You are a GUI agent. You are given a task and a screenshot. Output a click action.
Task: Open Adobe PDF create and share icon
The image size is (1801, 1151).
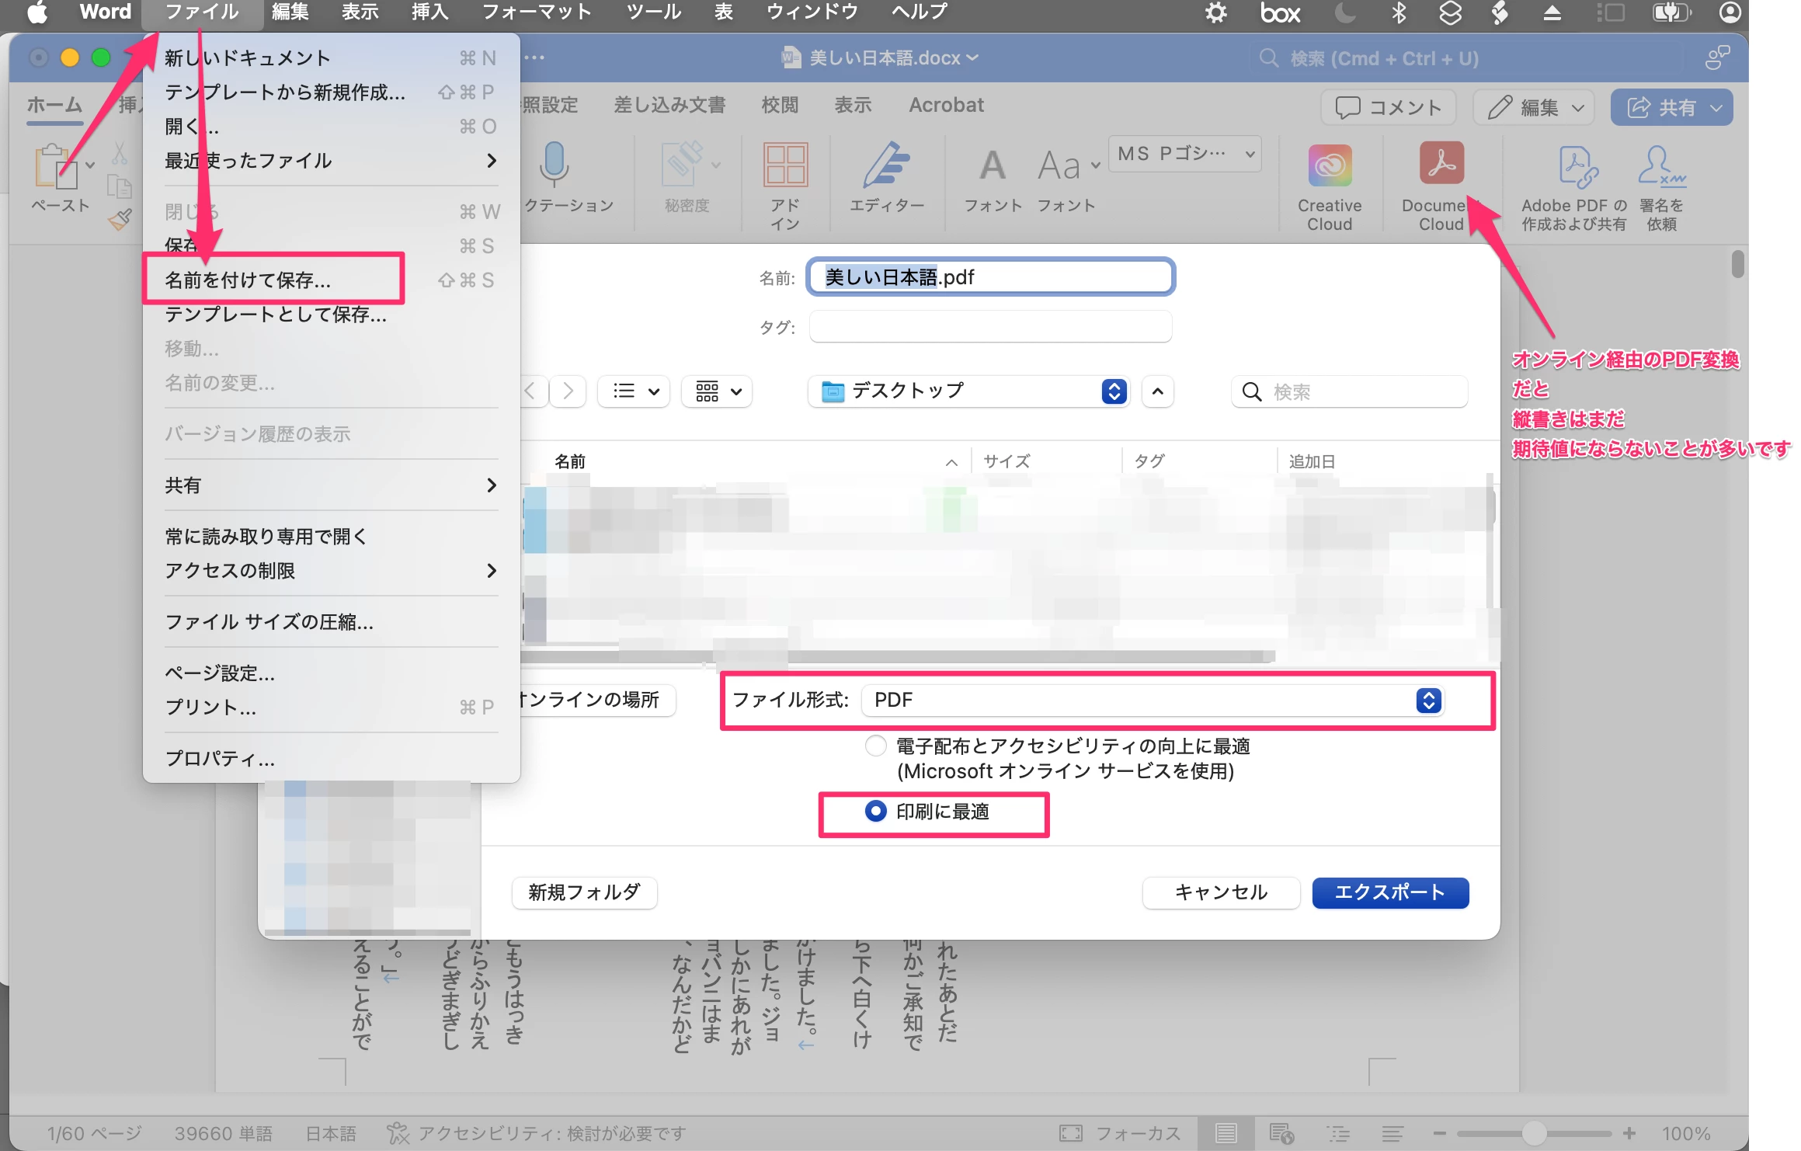click(1577, 168)
